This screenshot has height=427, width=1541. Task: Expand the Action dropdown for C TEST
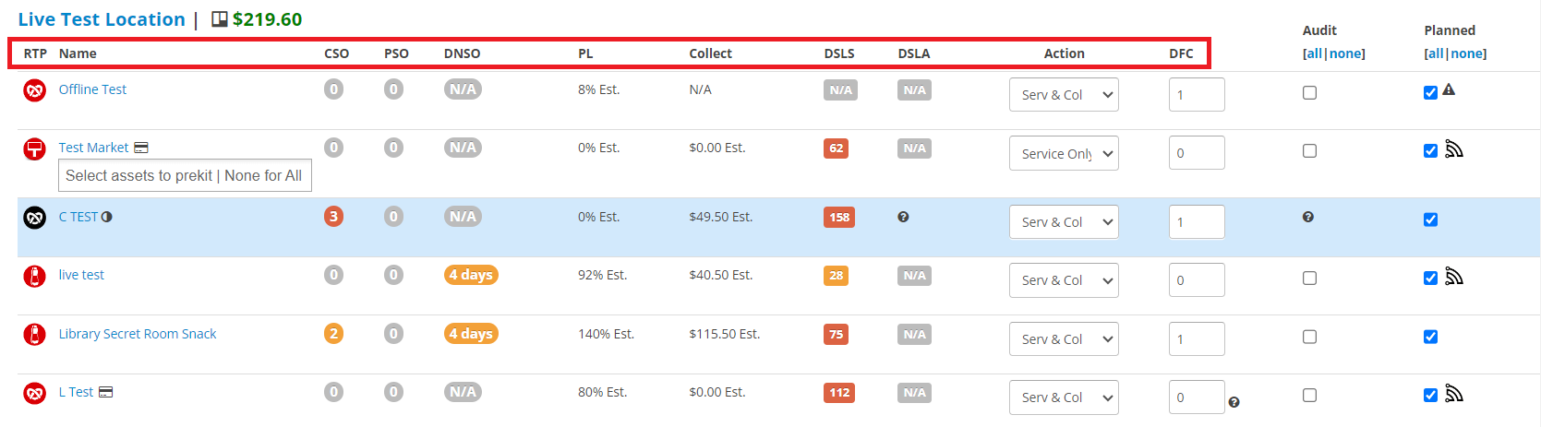click(x=1063, y=222)
